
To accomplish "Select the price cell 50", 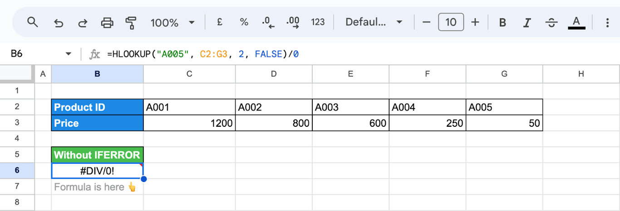I will pyautogui.click(x=504, y=123).
